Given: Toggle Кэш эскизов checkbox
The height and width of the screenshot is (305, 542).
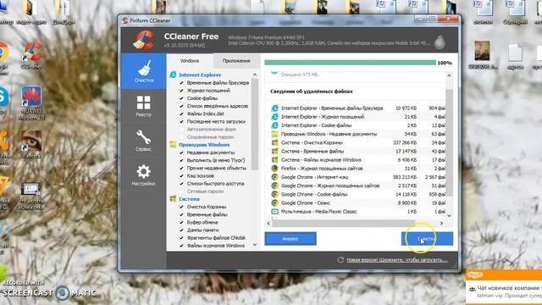Looking at the screenshot, I should 181,175.
